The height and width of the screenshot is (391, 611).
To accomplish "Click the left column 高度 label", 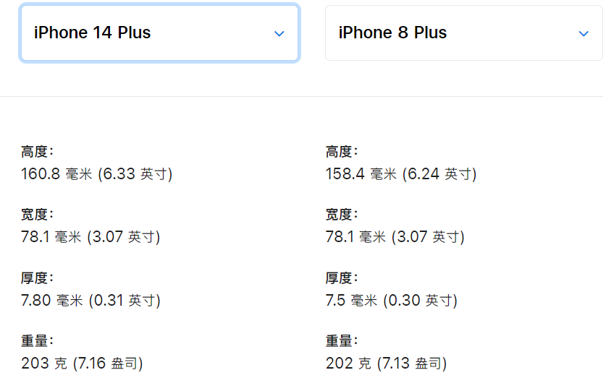I will pyautogui.click(x=37, y=151).
